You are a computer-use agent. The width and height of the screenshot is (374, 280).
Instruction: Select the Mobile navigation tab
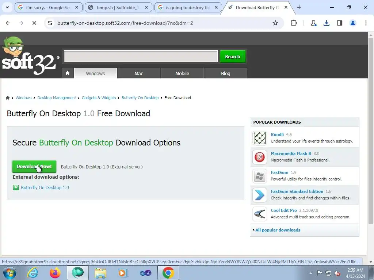tap(182, 73)
